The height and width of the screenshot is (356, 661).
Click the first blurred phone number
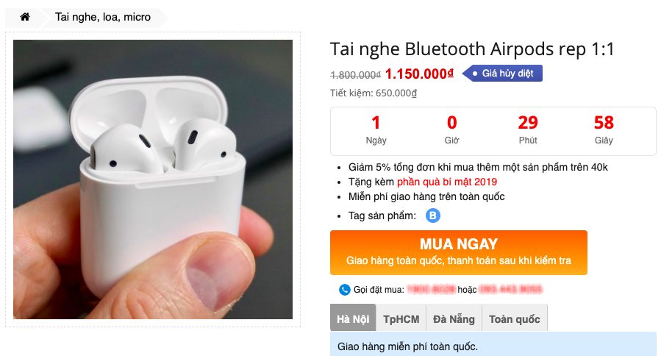(431, 289)
